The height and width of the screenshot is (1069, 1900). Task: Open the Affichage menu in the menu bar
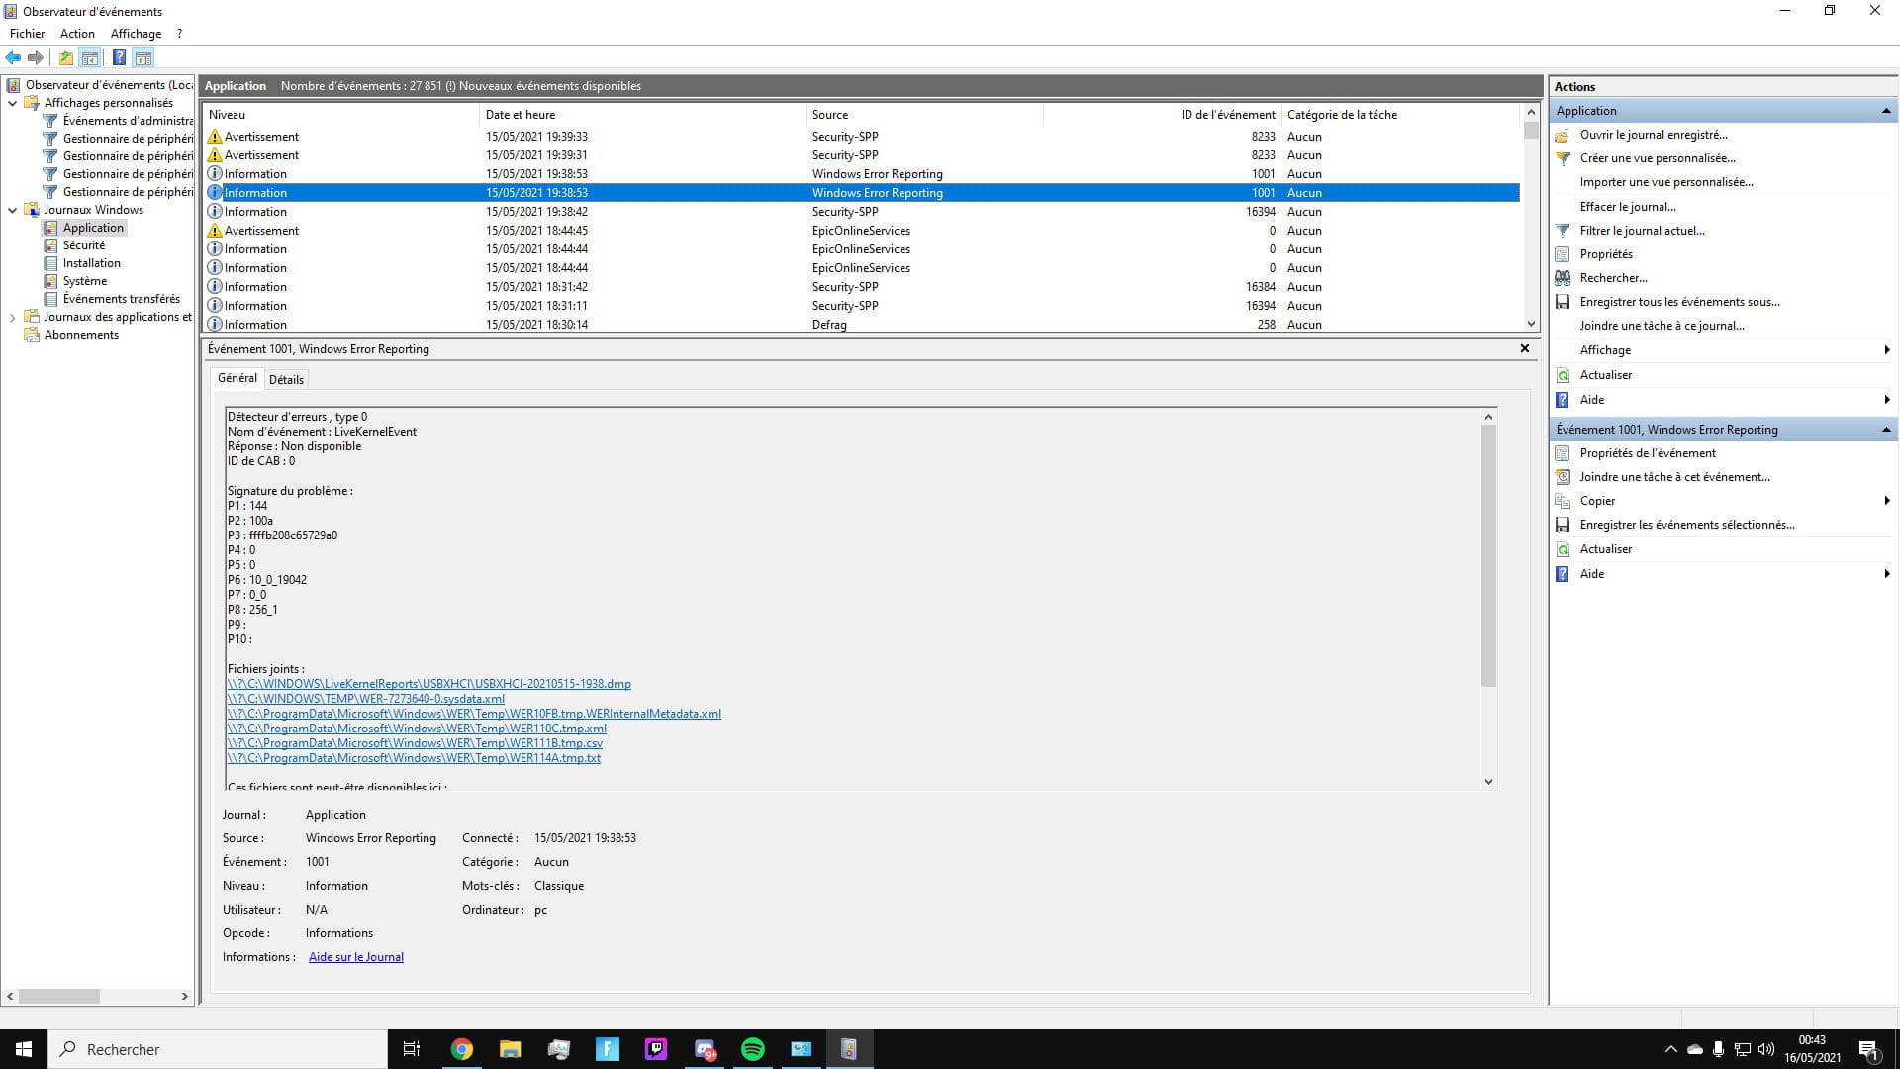pos(136,34)
